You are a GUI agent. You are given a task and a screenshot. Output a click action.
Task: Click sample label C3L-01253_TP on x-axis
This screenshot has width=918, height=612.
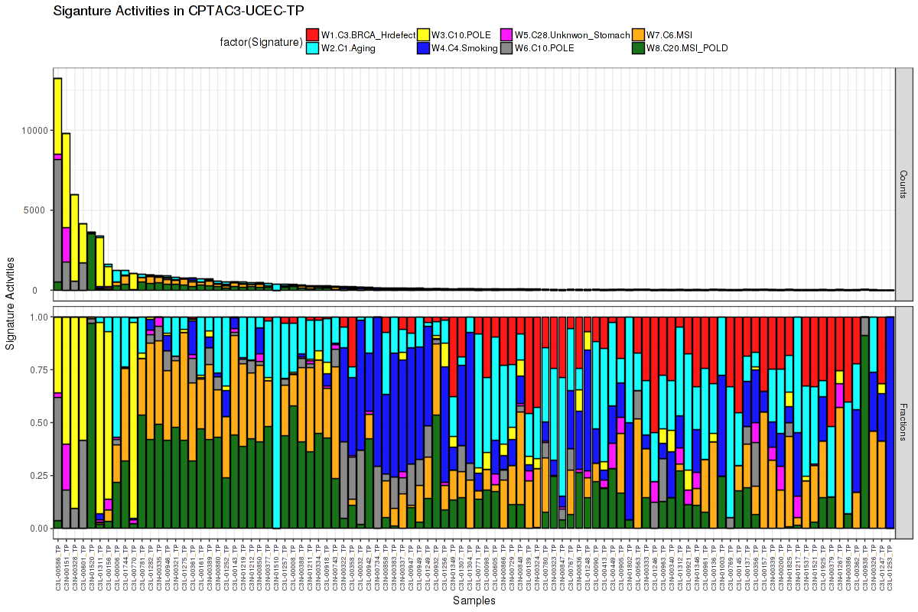pos(890,566)
